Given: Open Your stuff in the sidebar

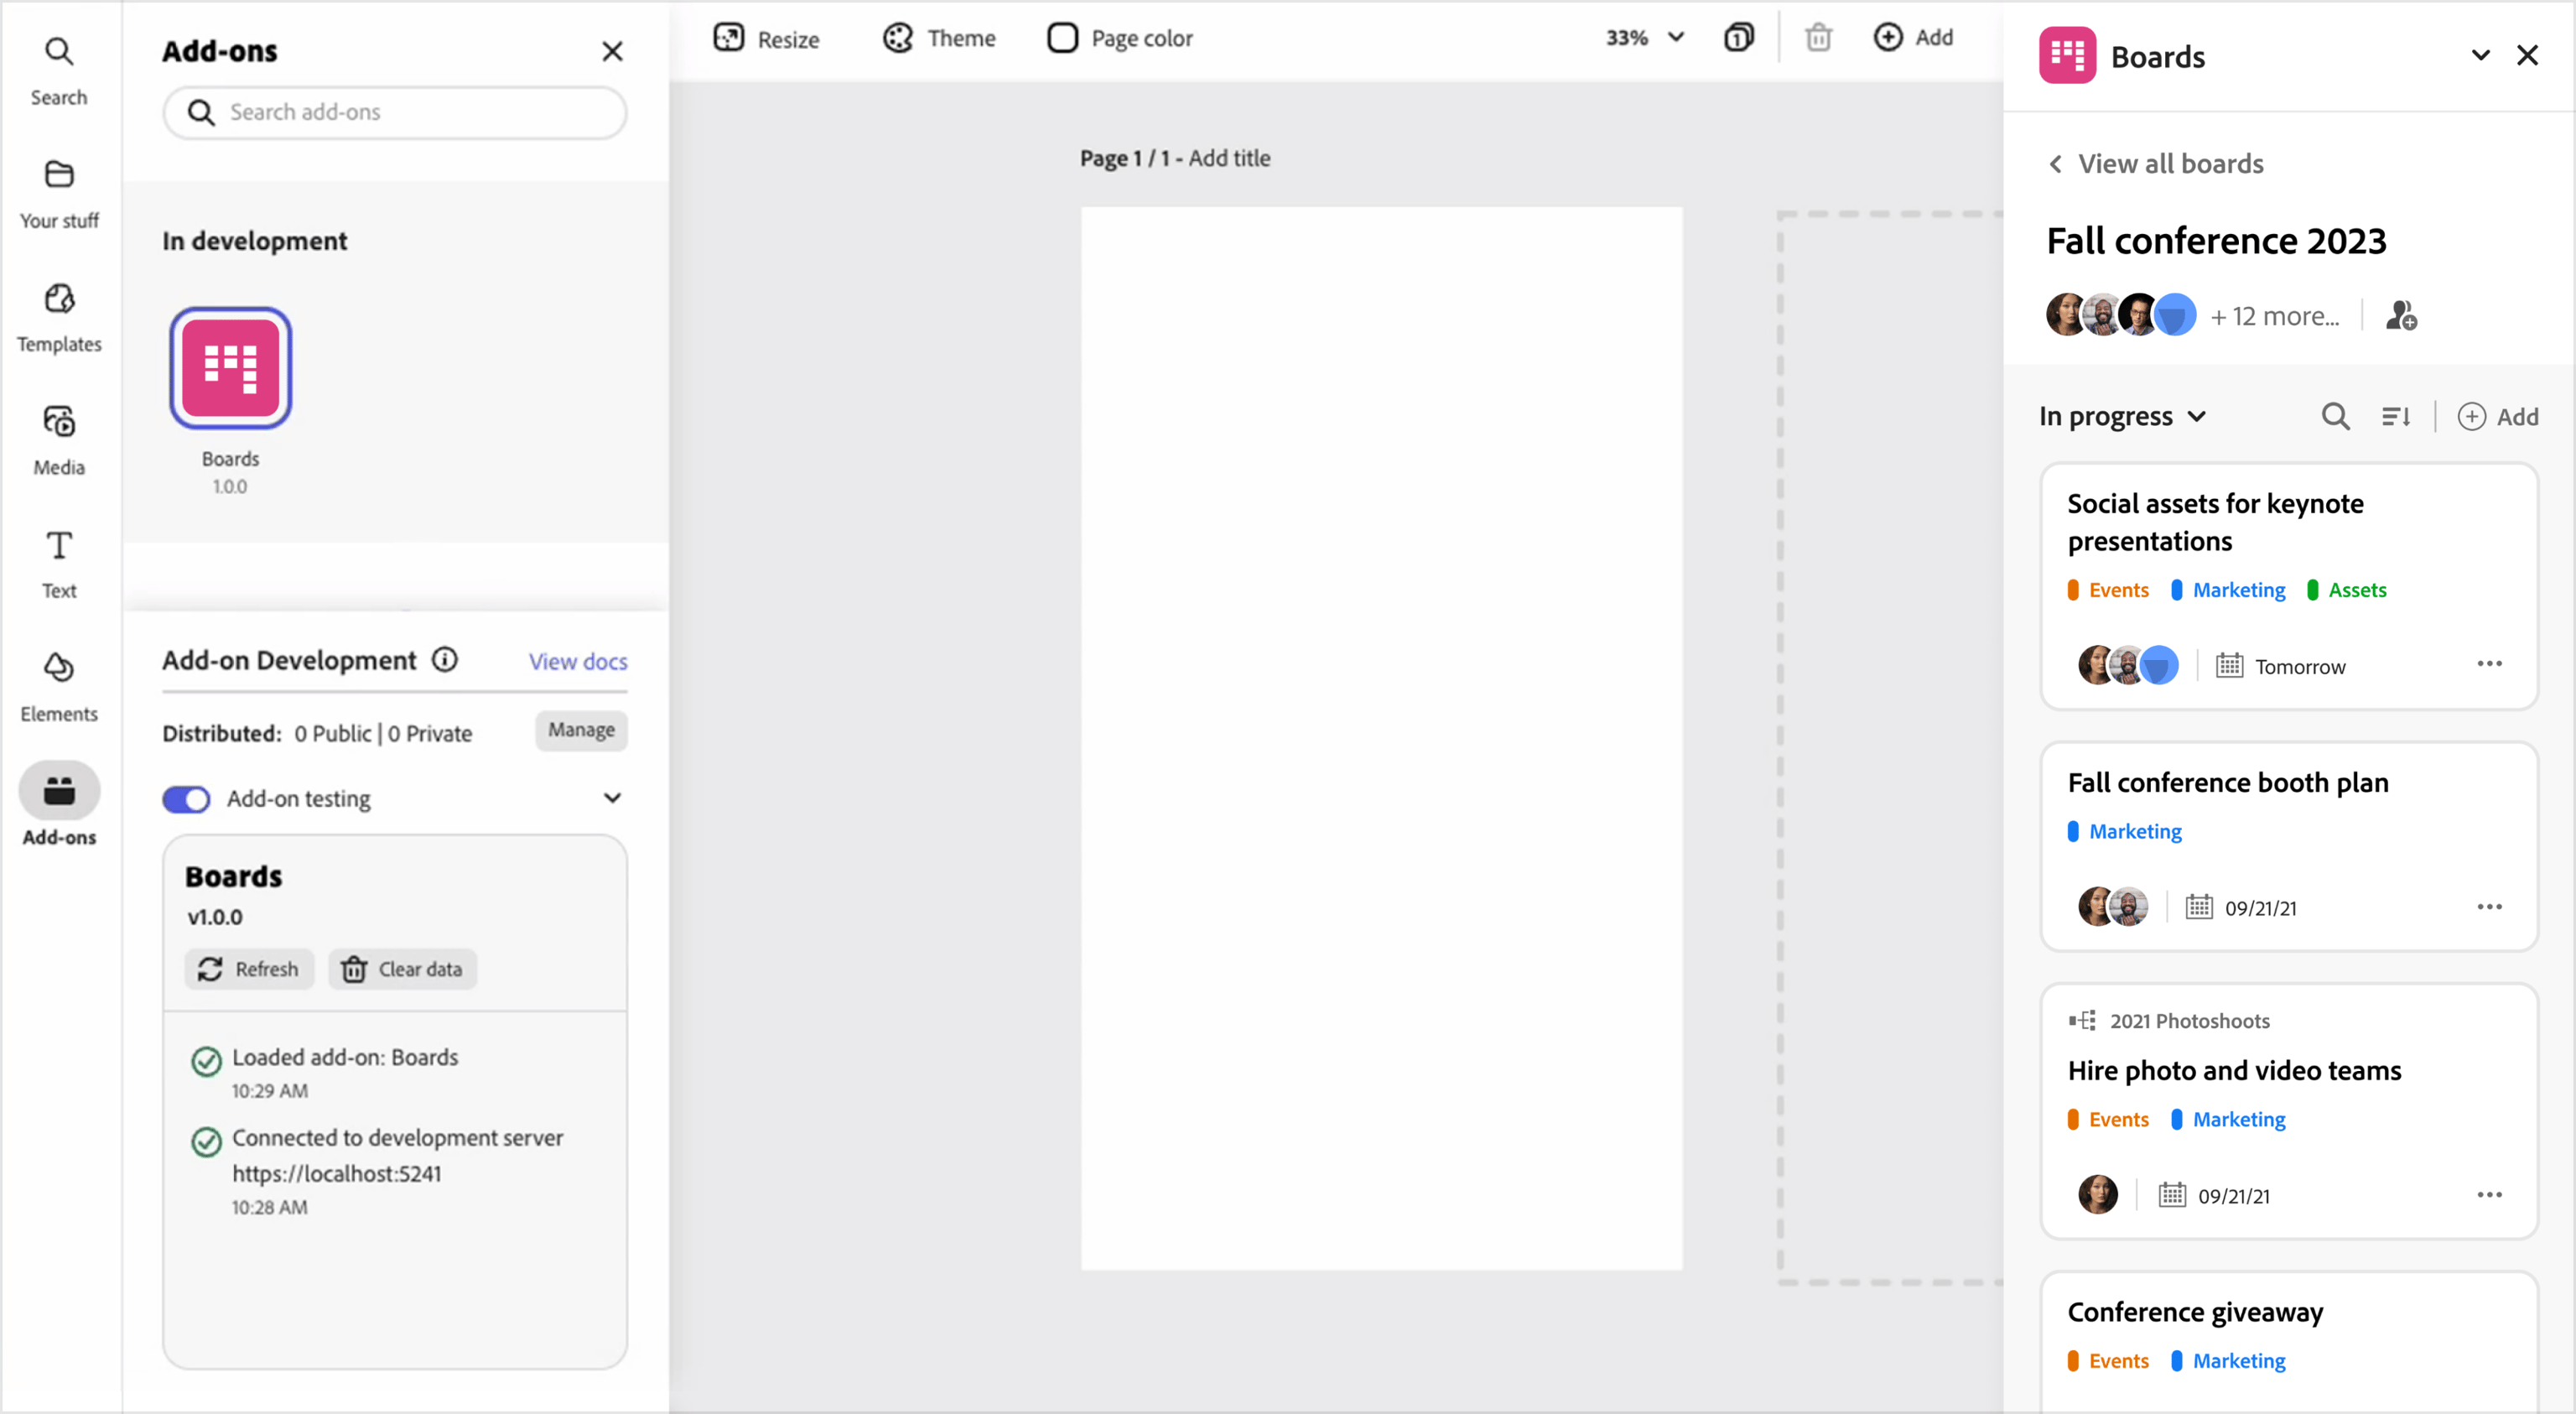Looking at the screenshot, I should tap(59, 194).
